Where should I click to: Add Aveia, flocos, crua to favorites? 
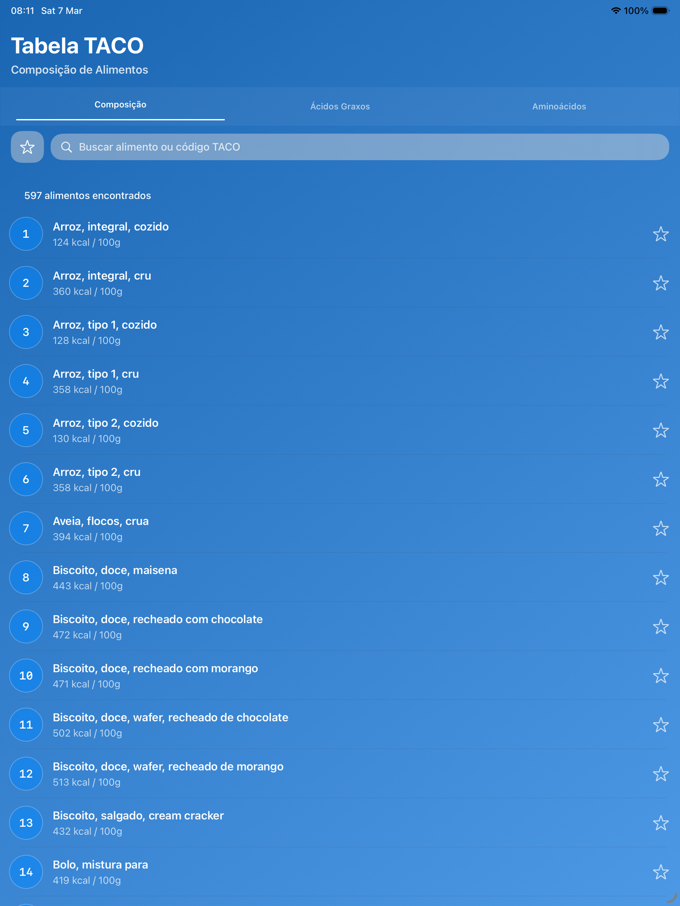click(661, 528)
